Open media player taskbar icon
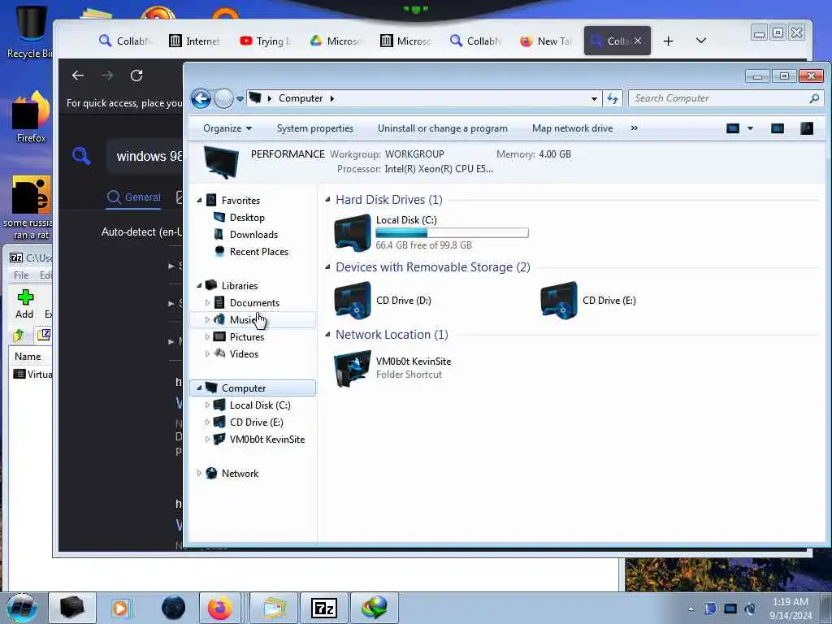This screenshot has height=624, width=832. pos(120,608)
